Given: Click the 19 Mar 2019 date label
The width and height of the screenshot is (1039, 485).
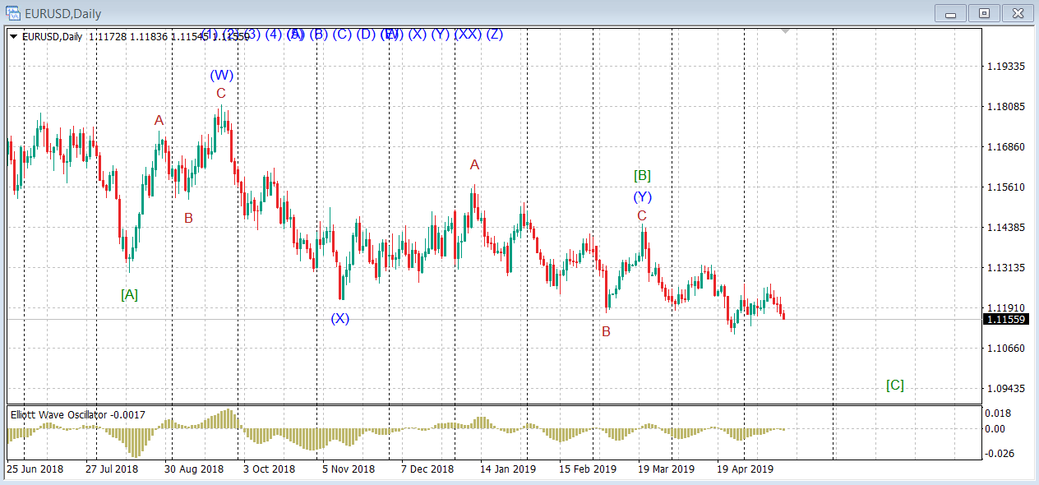Looking at the screenshot, I should tap(666, 469).
